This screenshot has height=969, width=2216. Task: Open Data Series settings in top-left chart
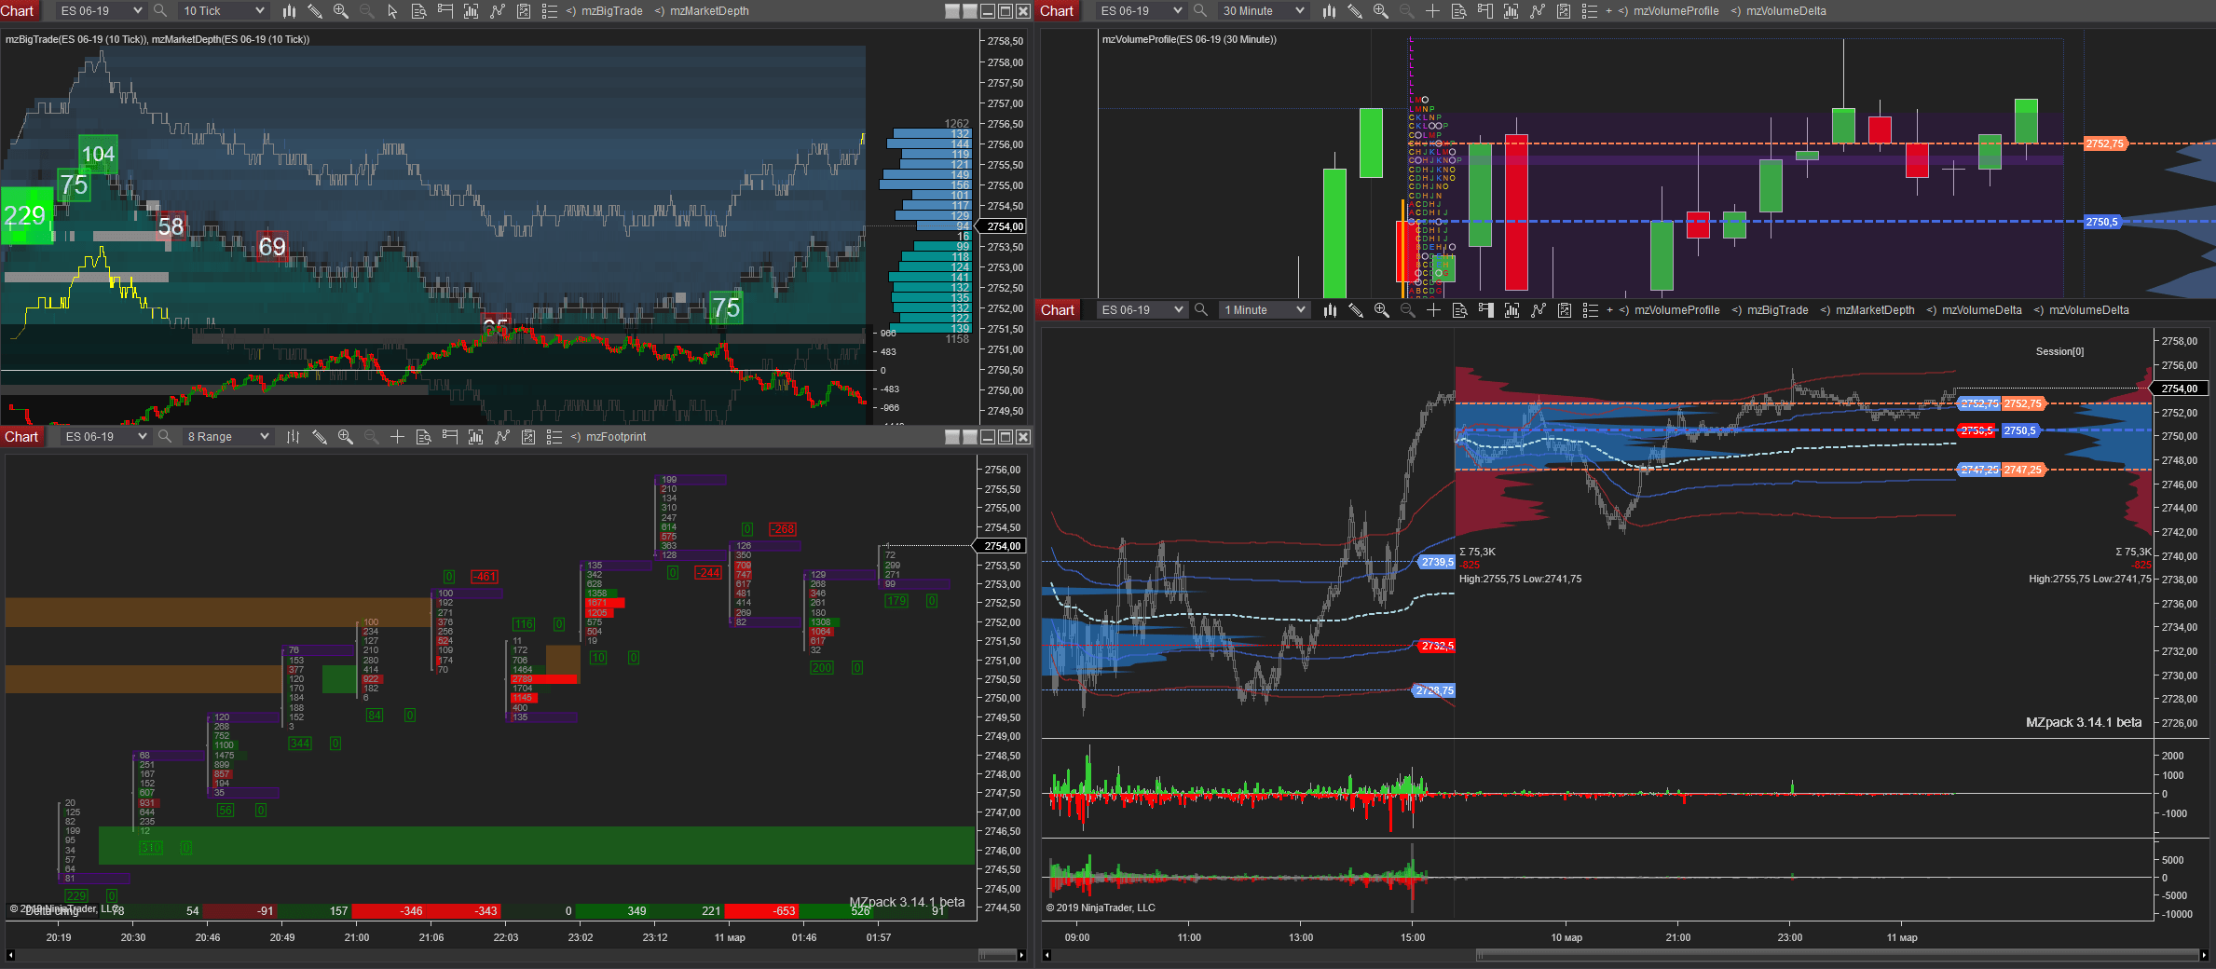471,11
